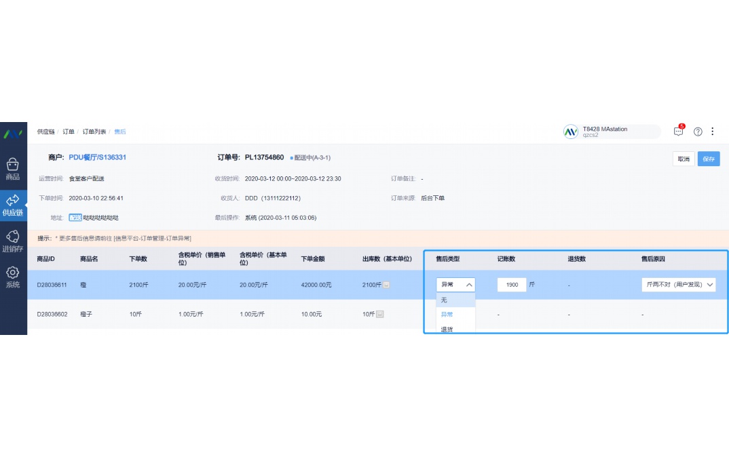
Task: Collapse the open 售后类型 dropdown
Action: (x=468, y=284)
